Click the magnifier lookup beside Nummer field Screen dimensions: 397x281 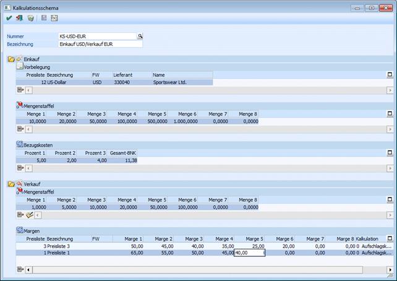pyautogui.click(x=140, y=37)
